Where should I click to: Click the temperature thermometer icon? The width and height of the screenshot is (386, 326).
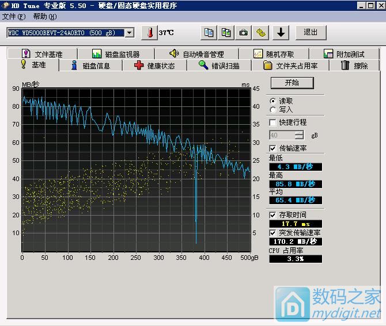click(x=149, y=33)
